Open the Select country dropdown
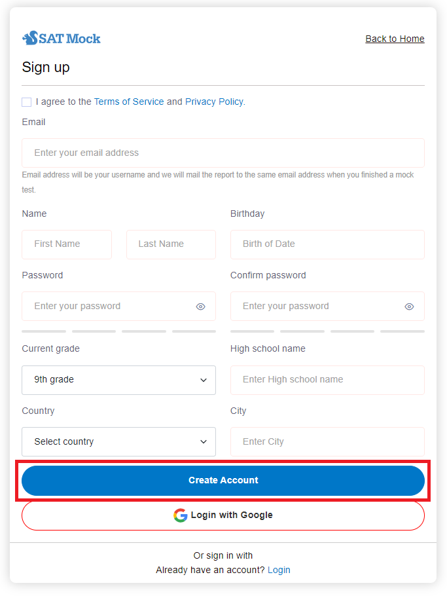447x596 pixels. point(118,442)
